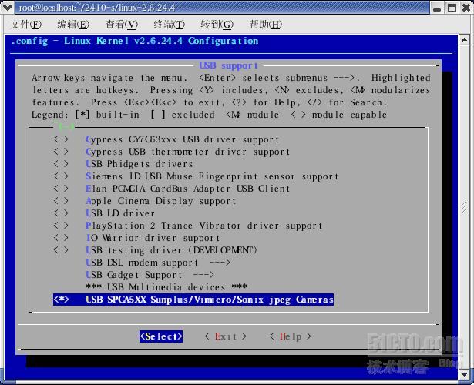Expand USB DSL modem support submenu
The width and height of the screenshot is (474, 385).
pyautogui.click(x=158, y=263)
